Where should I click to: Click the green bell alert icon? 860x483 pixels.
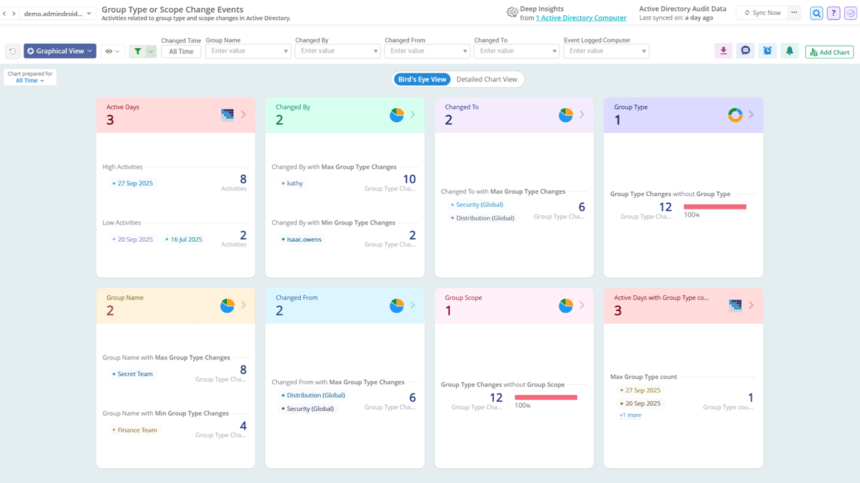point(789,51)
